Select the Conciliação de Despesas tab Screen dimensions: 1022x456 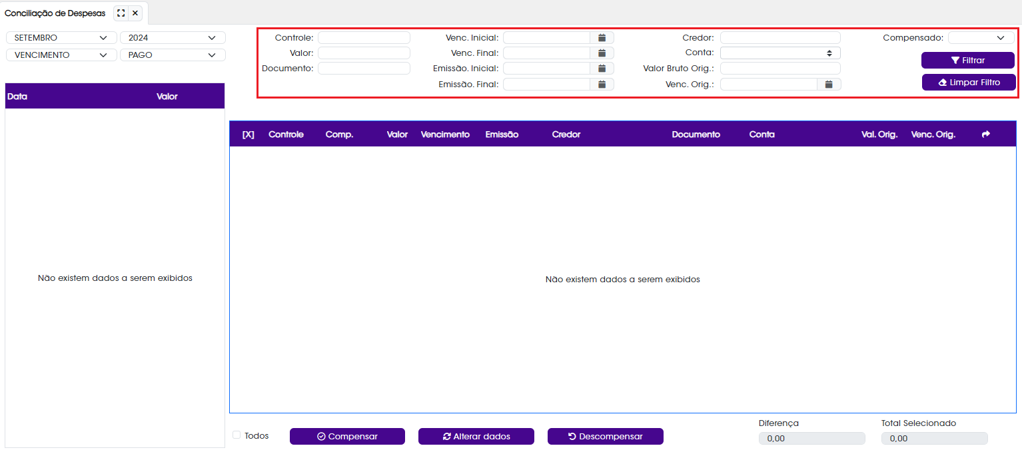tap(55, 13)
